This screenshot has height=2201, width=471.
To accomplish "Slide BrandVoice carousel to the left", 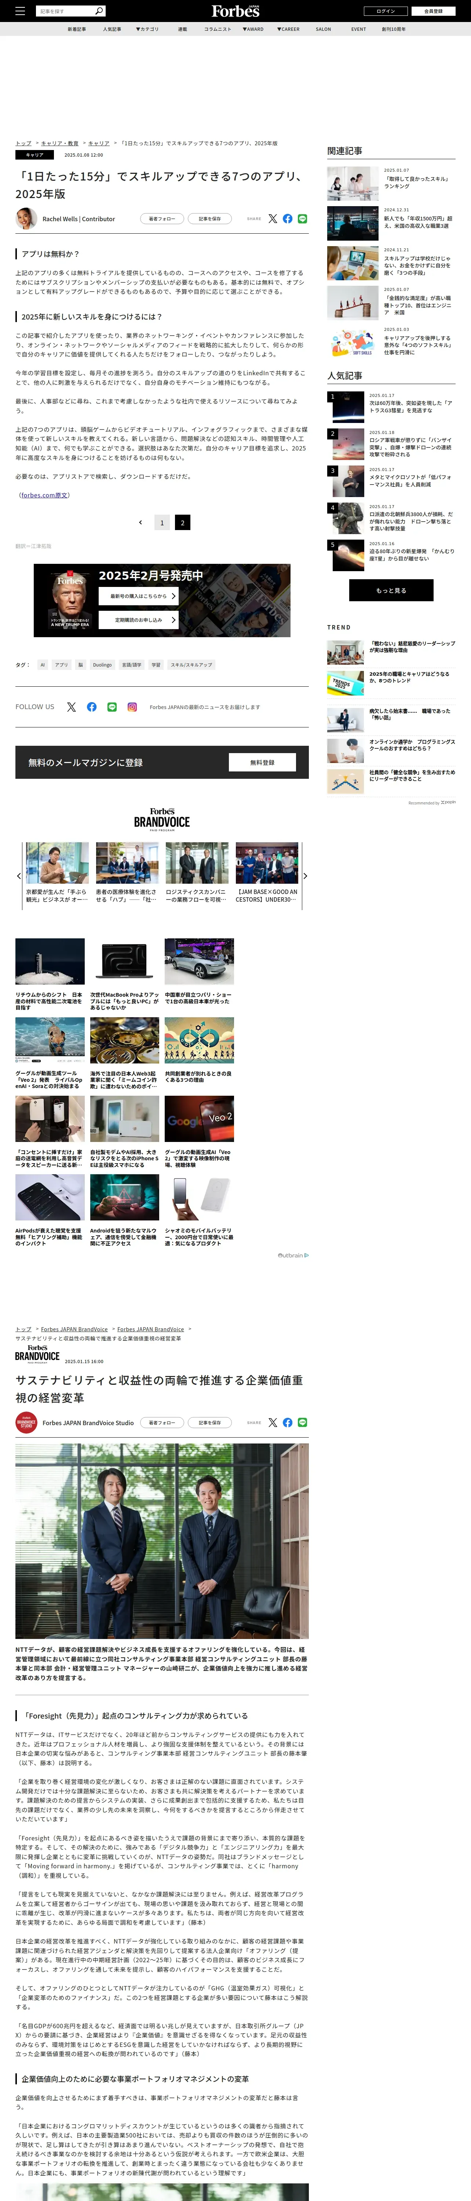I will pyautogui.click(x=19, y=876).
